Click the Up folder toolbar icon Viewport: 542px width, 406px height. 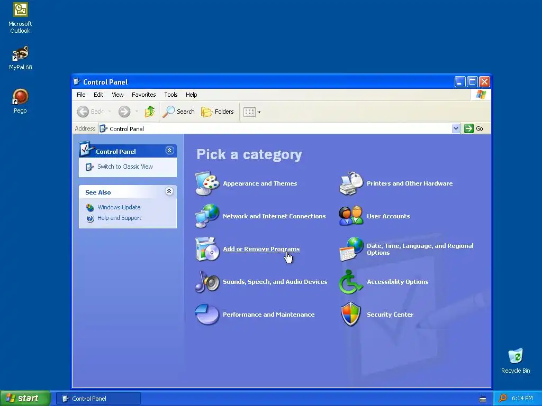click(x=149, y=112)
